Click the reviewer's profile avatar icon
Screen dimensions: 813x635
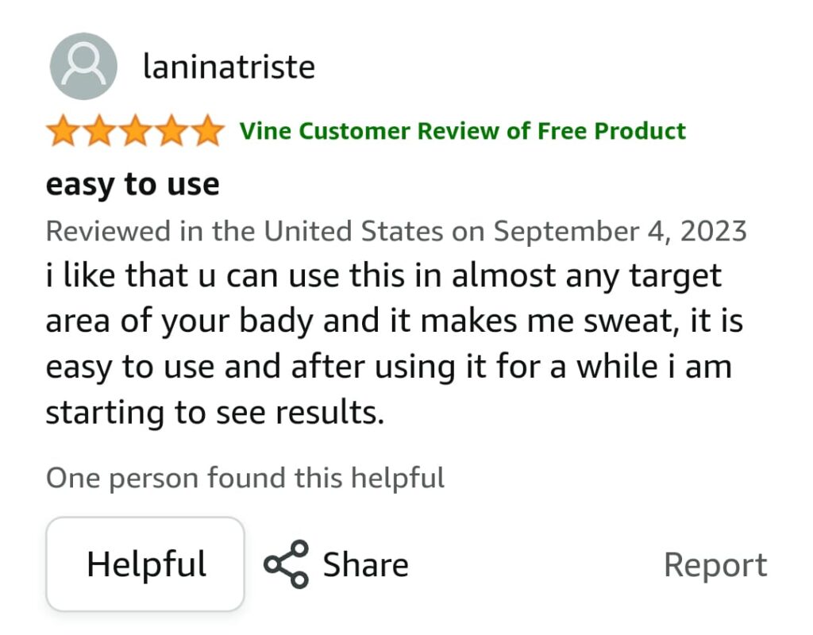(83, 67)
